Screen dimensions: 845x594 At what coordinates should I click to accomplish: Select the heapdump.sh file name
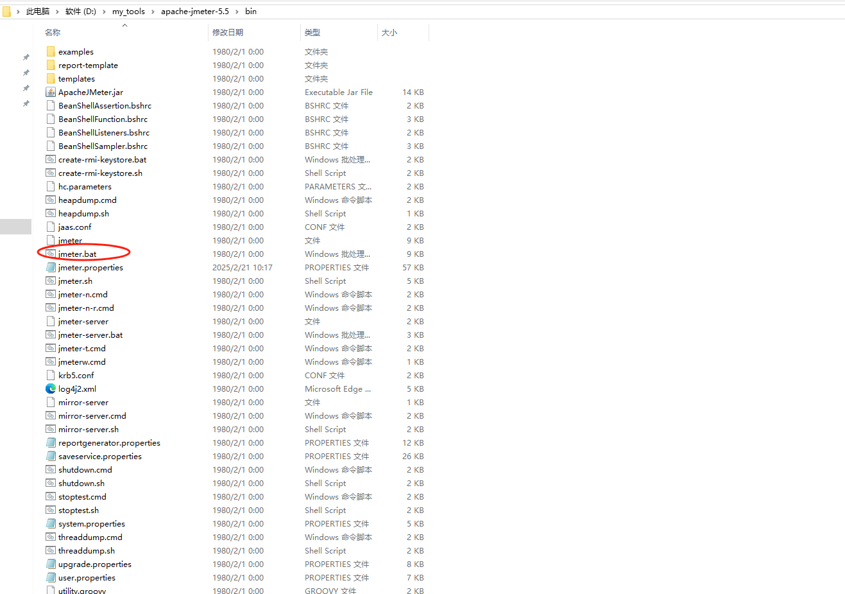83,213
